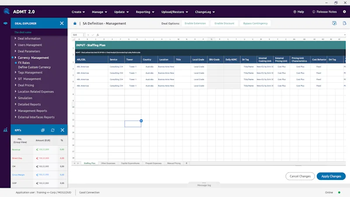Click the blue cell selection handle

[141, 121]
